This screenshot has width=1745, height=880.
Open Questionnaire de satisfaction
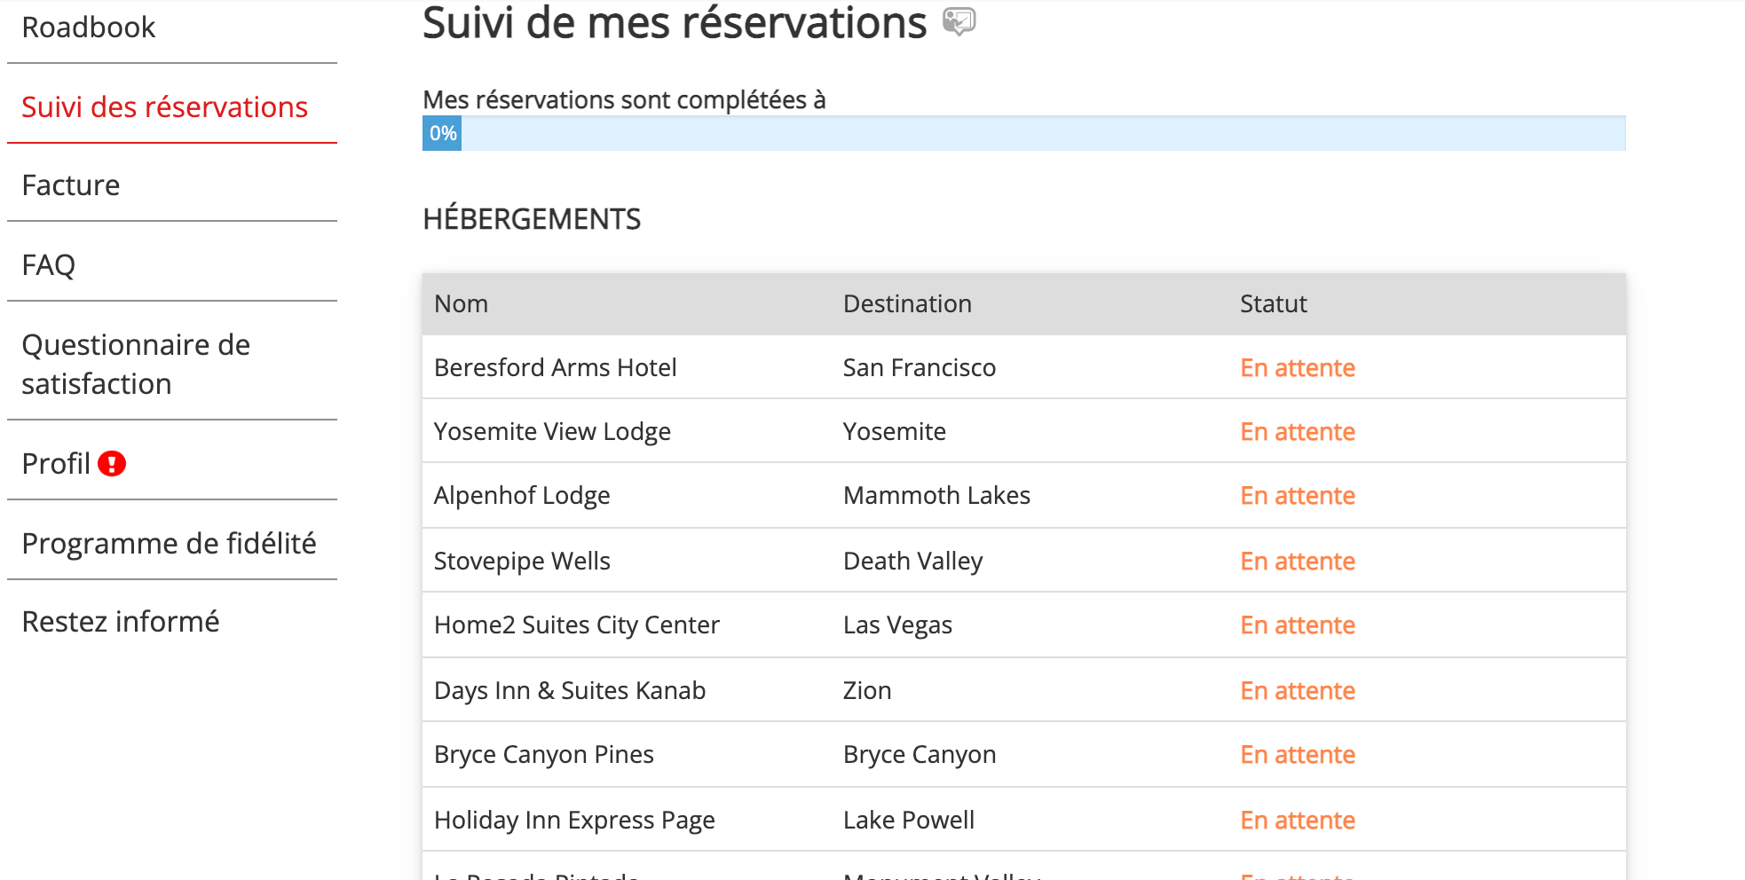click(136, 364)
